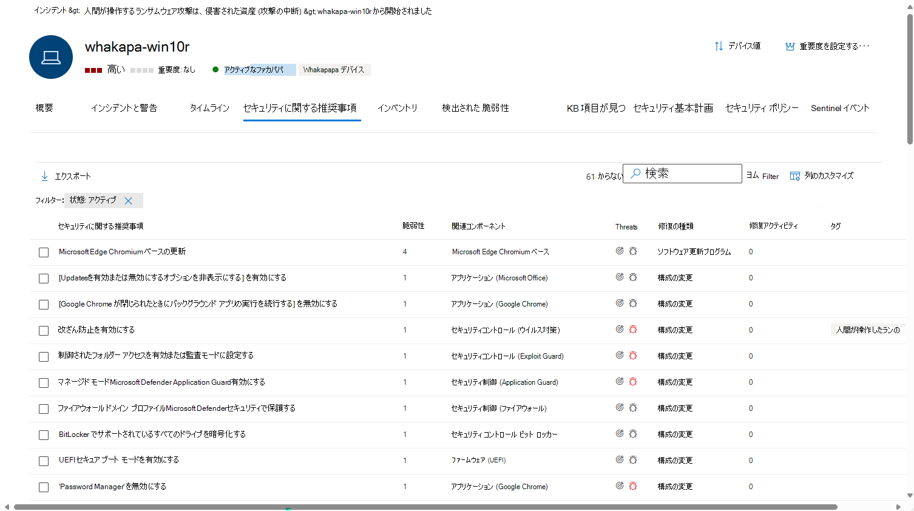This screenshot has width=914, height=511.
Task: Switch to タイムライン tab
Action: click(x=209, y=108)
